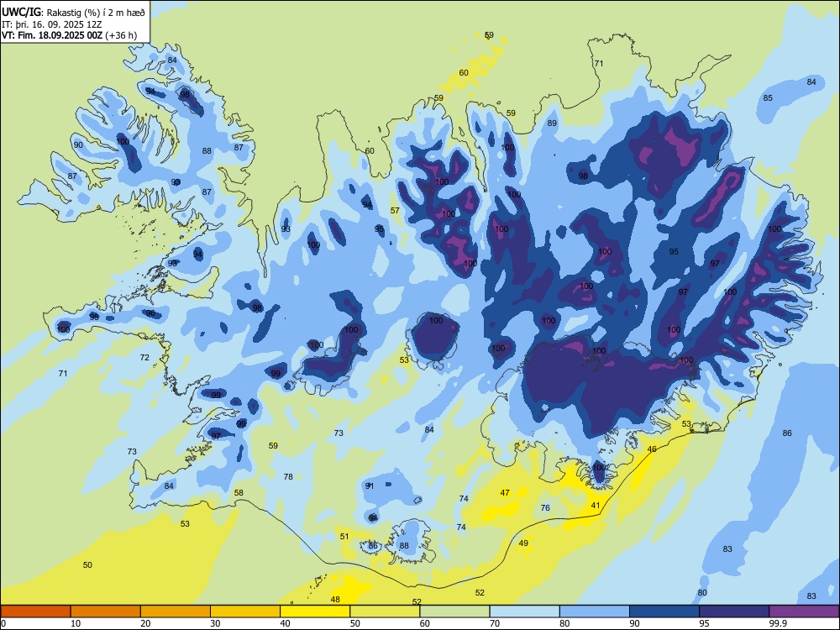Viewport: 840px width, 630px height.
Task: Click the '58' humidity value on the map
Action: pyautogui.click(x=239, y=492)
